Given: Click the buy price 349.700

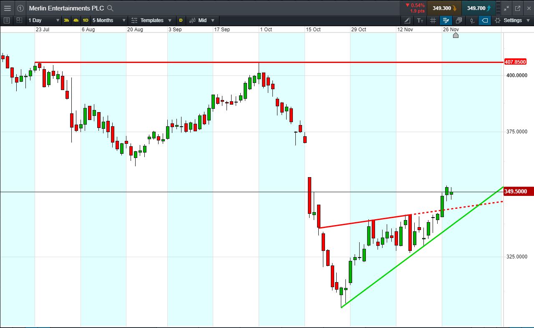Looking at the screenshot, I should pos(479,8).
